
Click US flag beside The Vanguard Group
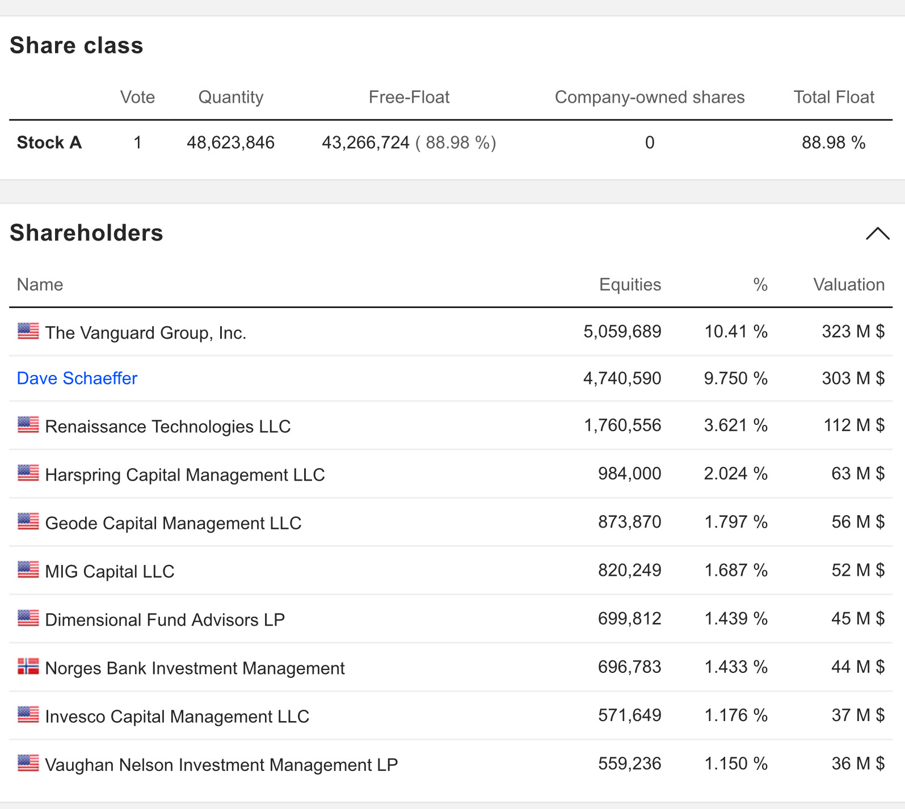[x=28, y=331]
